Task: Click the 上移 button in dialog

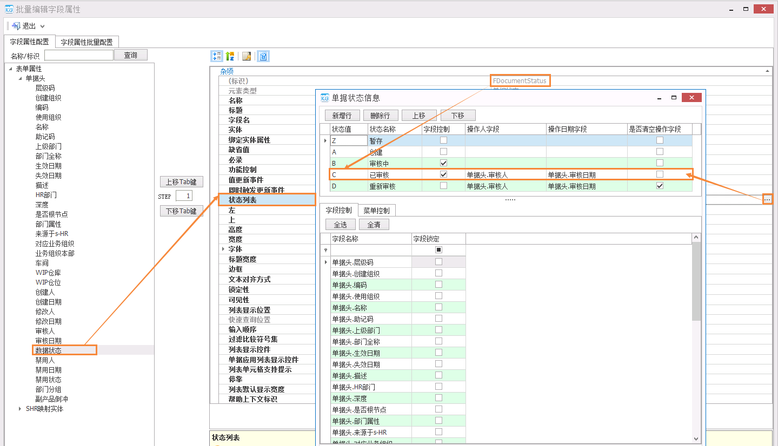Action: pos(419,116)
